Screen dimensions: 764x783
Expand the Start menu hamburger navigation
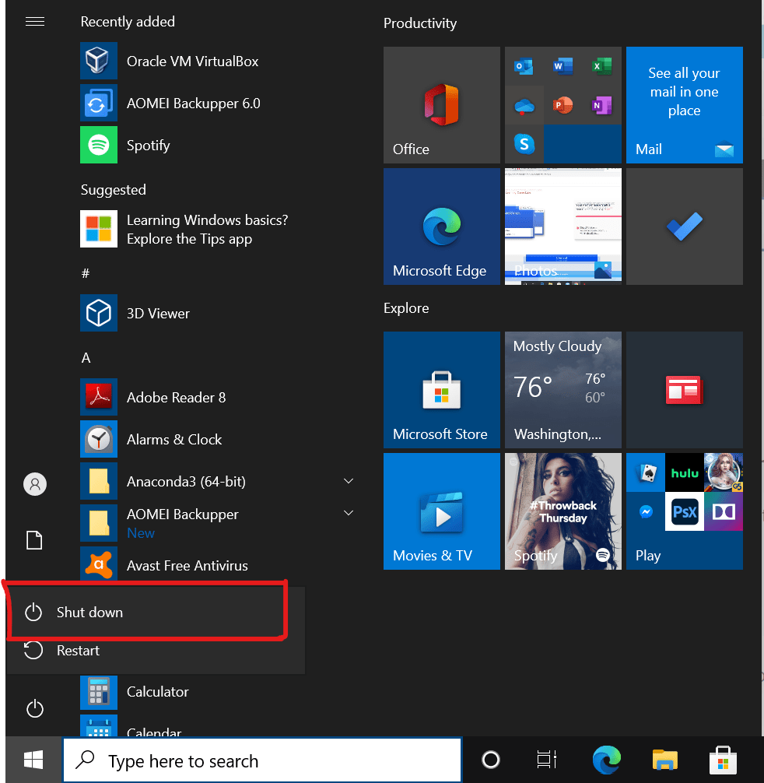[x=35, y=22]
